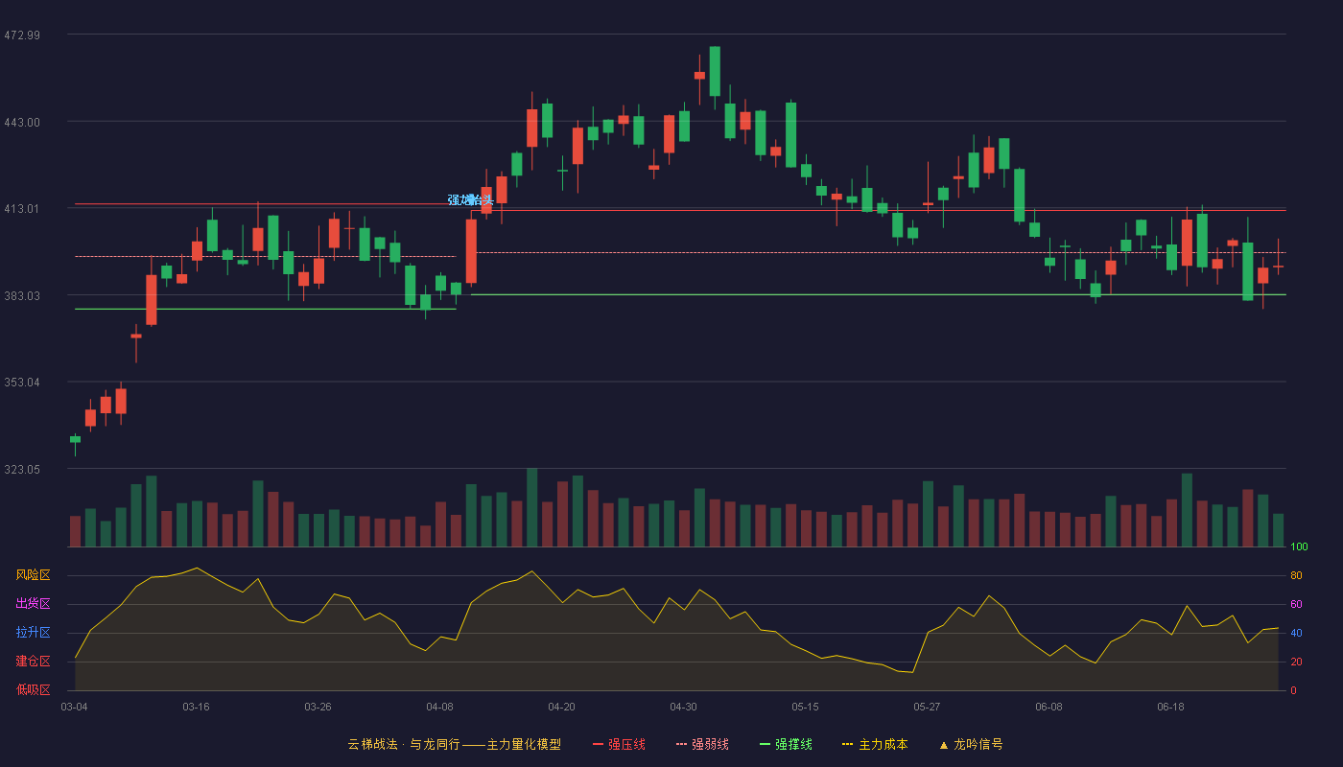Image resolution: width=1343 pixels, height=767 pixels.
Task: Click the 413.01 price axis label
Action: coord(22,209)
